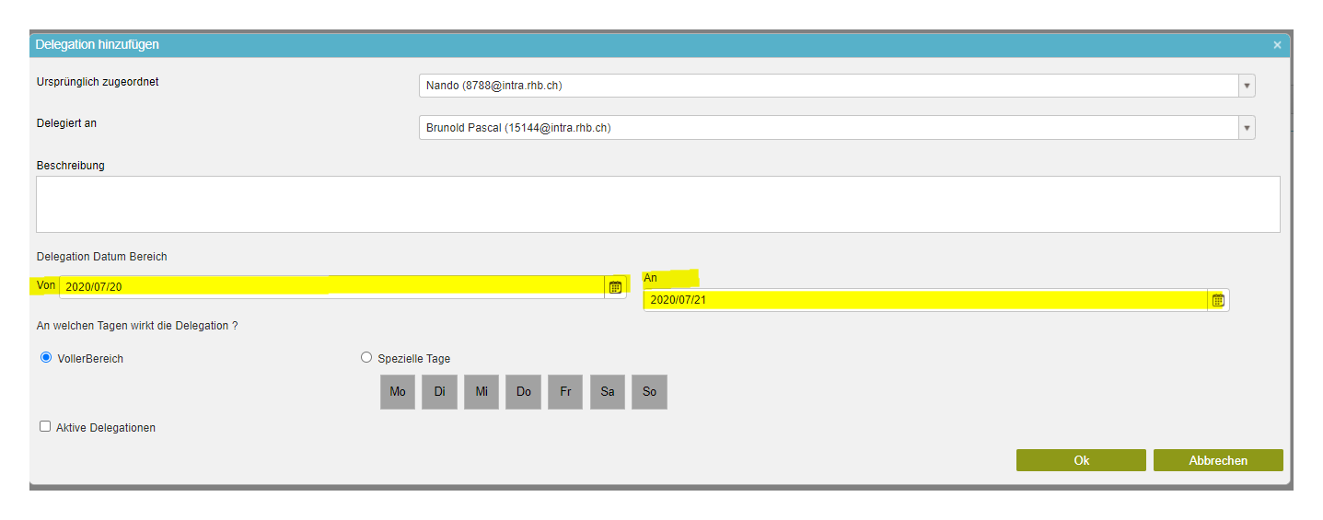Open the Von date calendar picker
The width and height of the screenshot is (1323, 520).
pyautogui.click(x=615, y=287)
